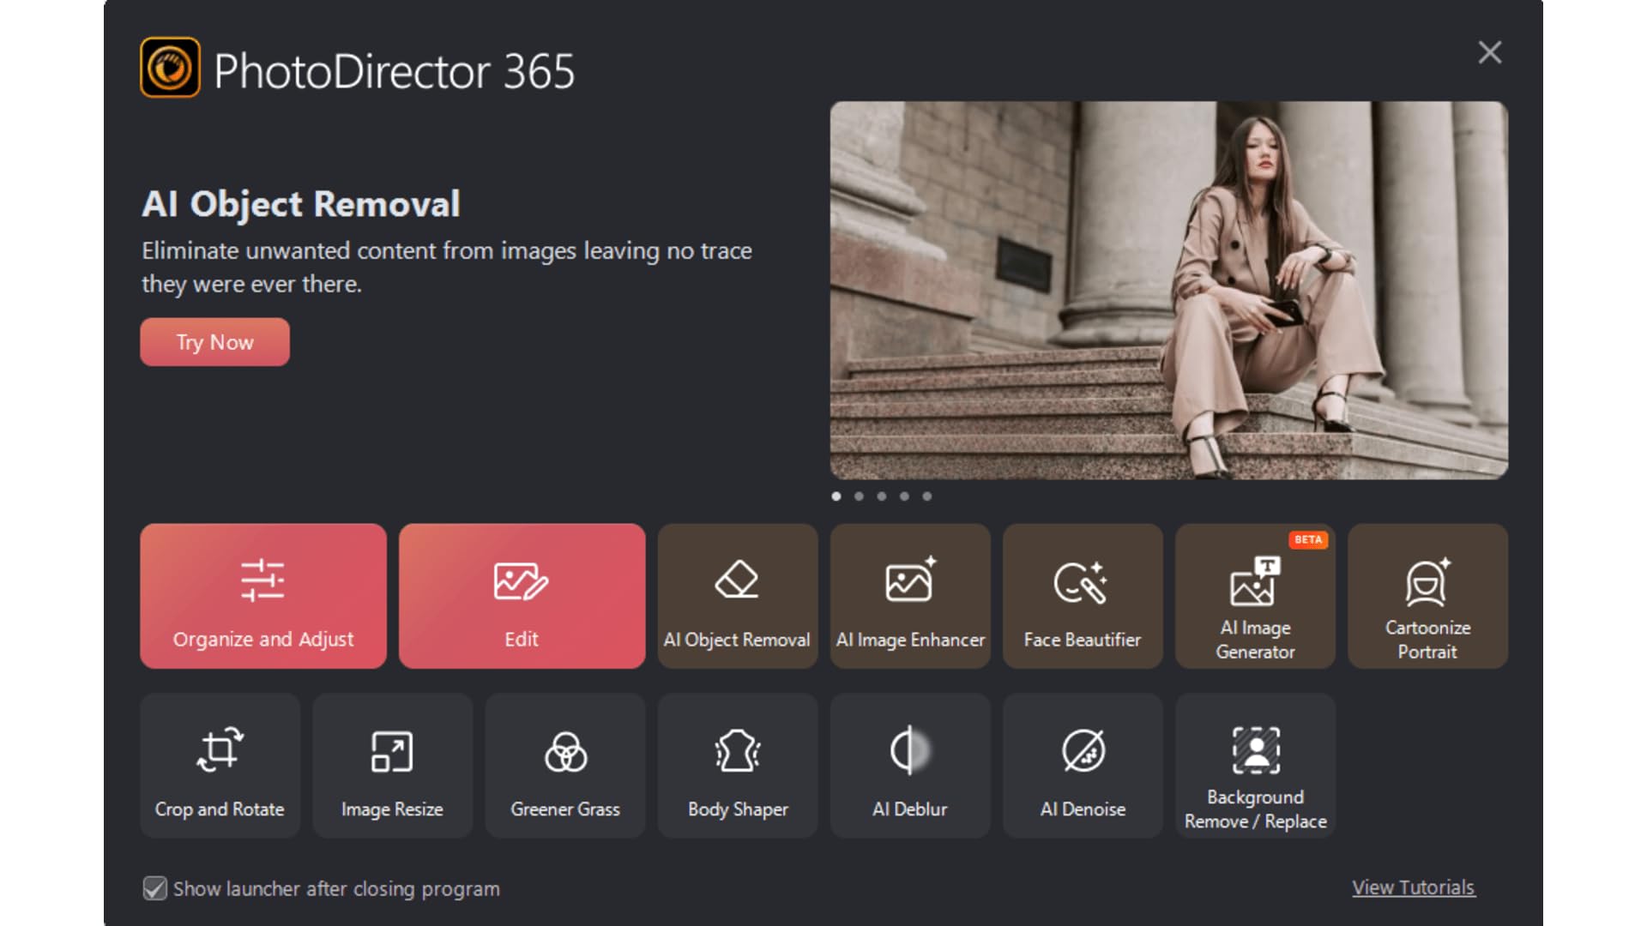Viewport: 1647px width, 926px height.
Task: Open the AI Deblur tool
Action: pyautogui.click(x=910, y=766)
